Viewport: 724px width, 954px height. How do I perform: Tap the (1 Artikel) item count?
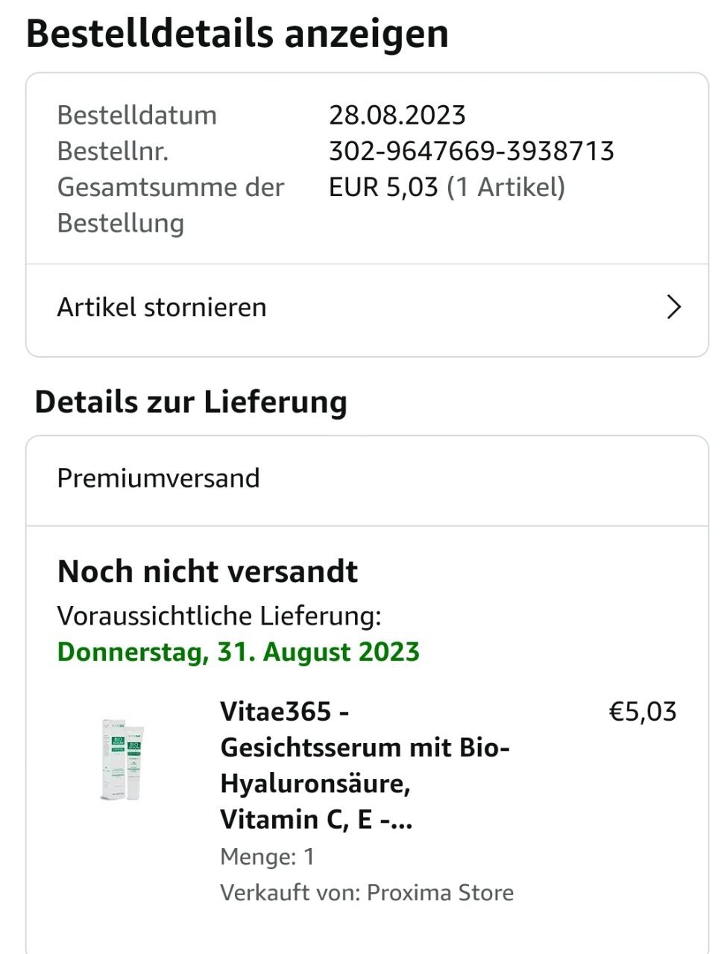pos(506,187)
